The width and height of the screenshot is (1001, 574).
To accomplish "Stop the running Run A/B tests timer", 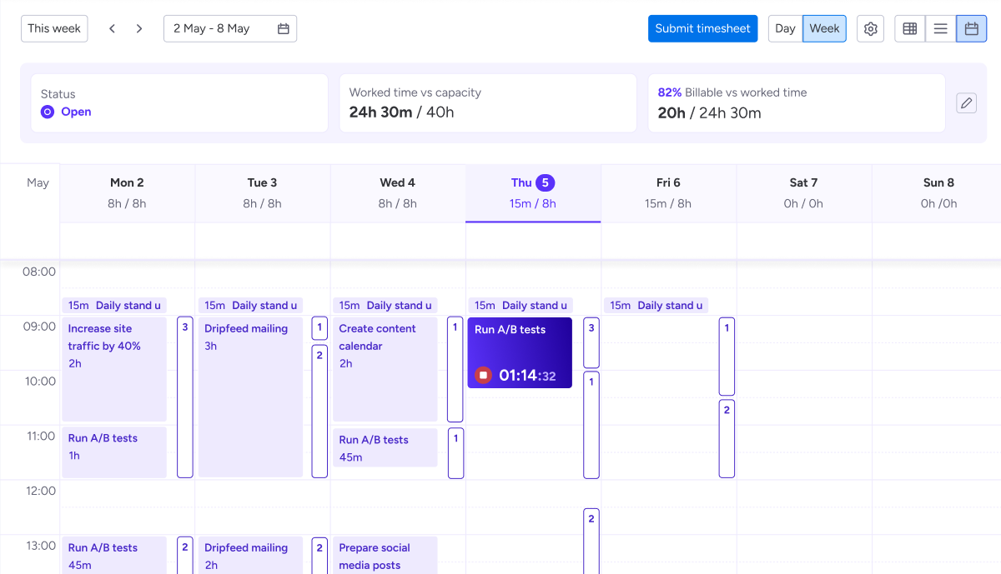I will (482, 375).
